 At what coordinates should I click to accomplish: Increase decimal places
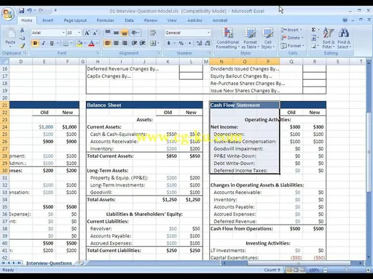click(199, 44)
